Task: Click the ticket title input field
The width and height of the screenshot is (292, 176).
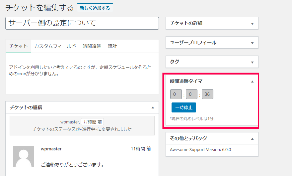Action: pyautogui.click(x=82, y=23)
